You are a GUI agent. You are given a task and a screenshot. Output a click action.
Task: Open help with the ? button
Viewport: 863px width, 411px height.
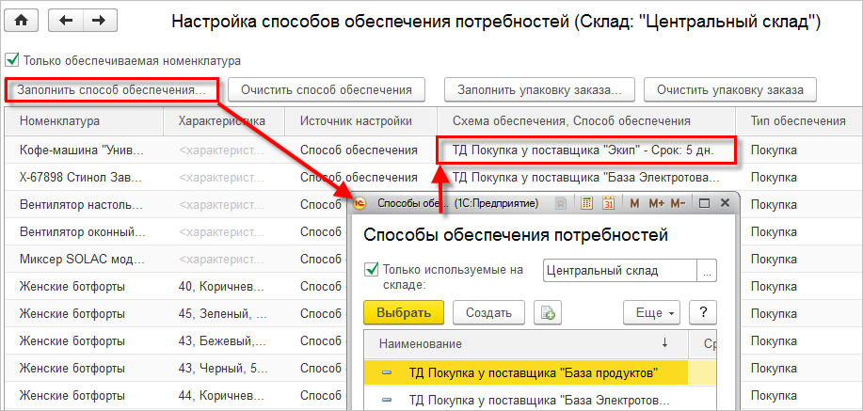click(703, 312)
